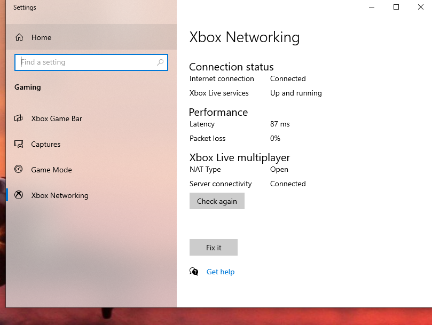Click the Open NAT type value
The width and height of the screenshot is (432, 325).
pyautogui.click(x=279, y=169)
